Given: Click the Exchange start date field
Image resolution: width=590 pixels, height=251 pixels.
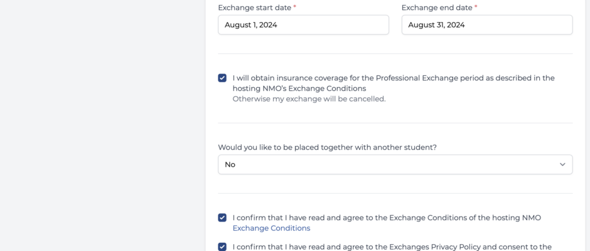Looking at the screenshot, I should tap(303, 25).
